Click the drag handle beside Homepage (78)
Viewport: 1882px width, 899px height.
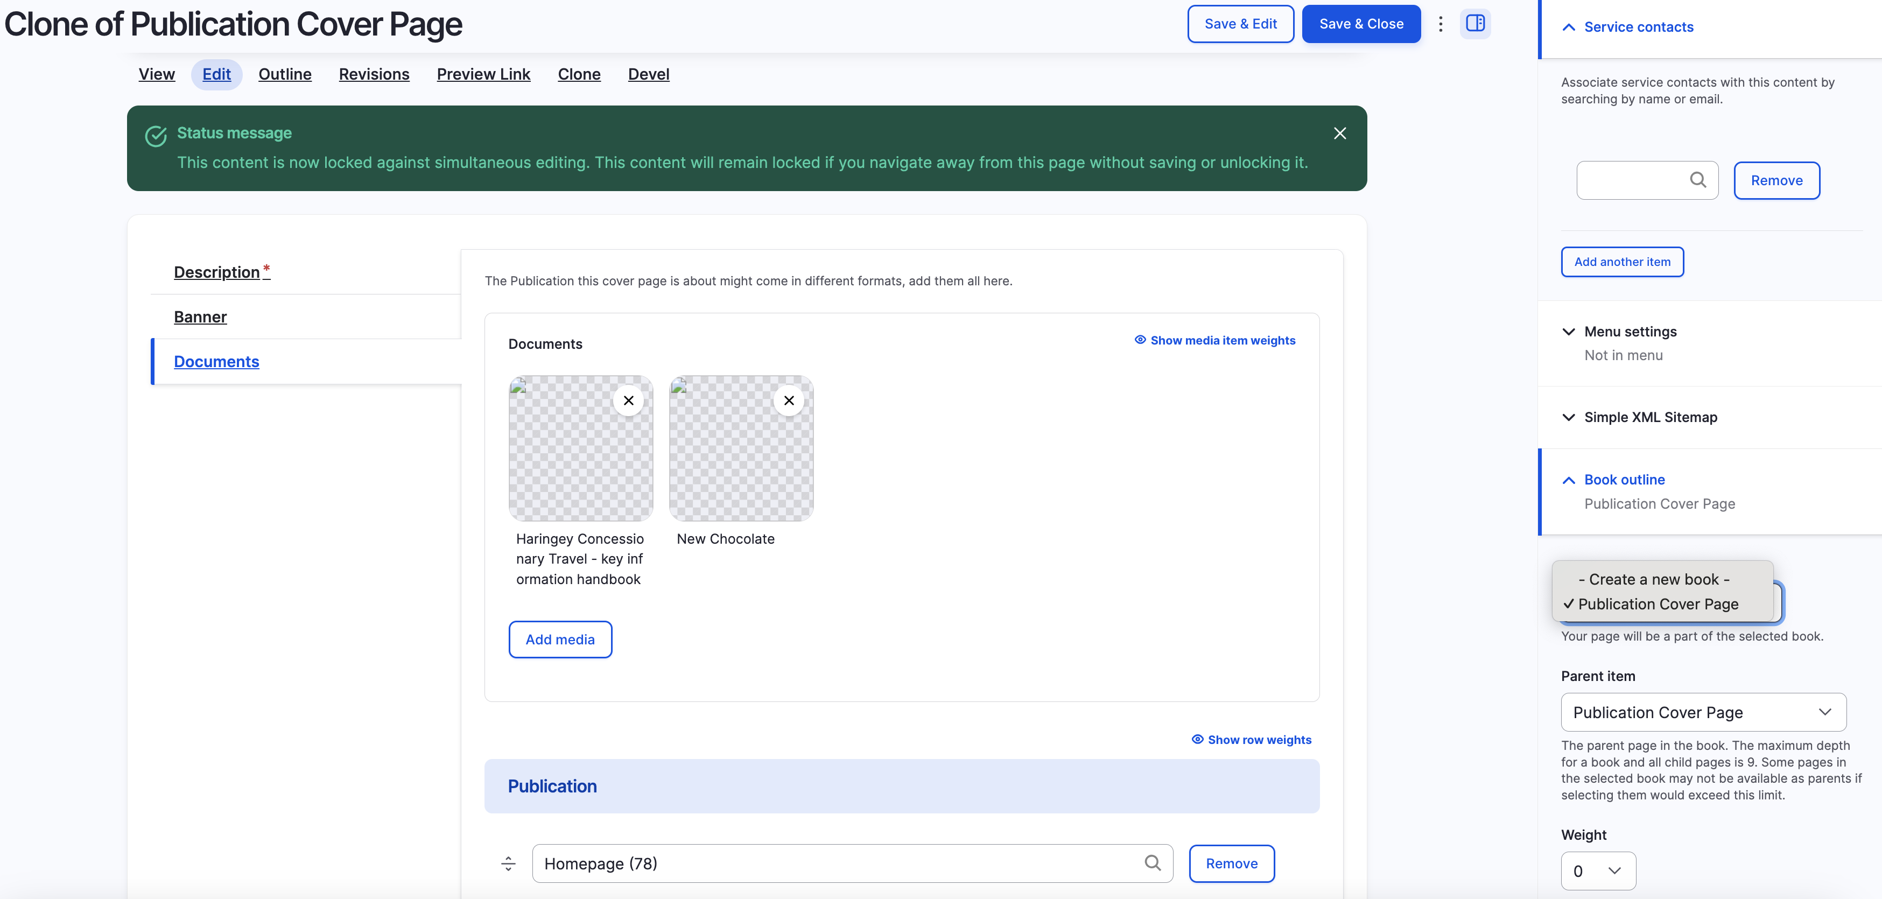(x=509, y=863)
